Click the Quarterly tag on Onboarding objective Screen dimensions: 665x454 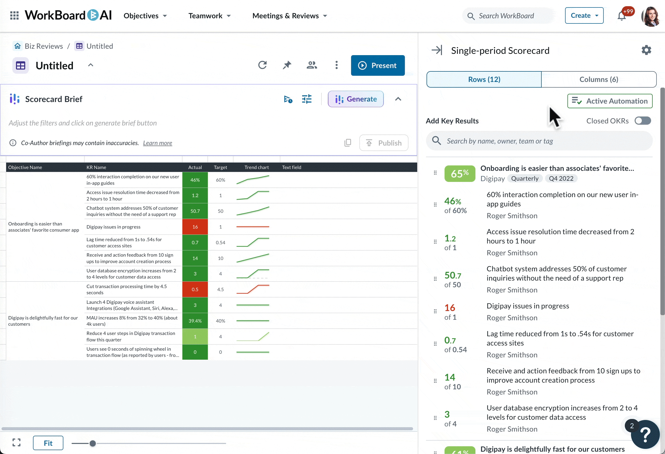[x=524, y=178]
